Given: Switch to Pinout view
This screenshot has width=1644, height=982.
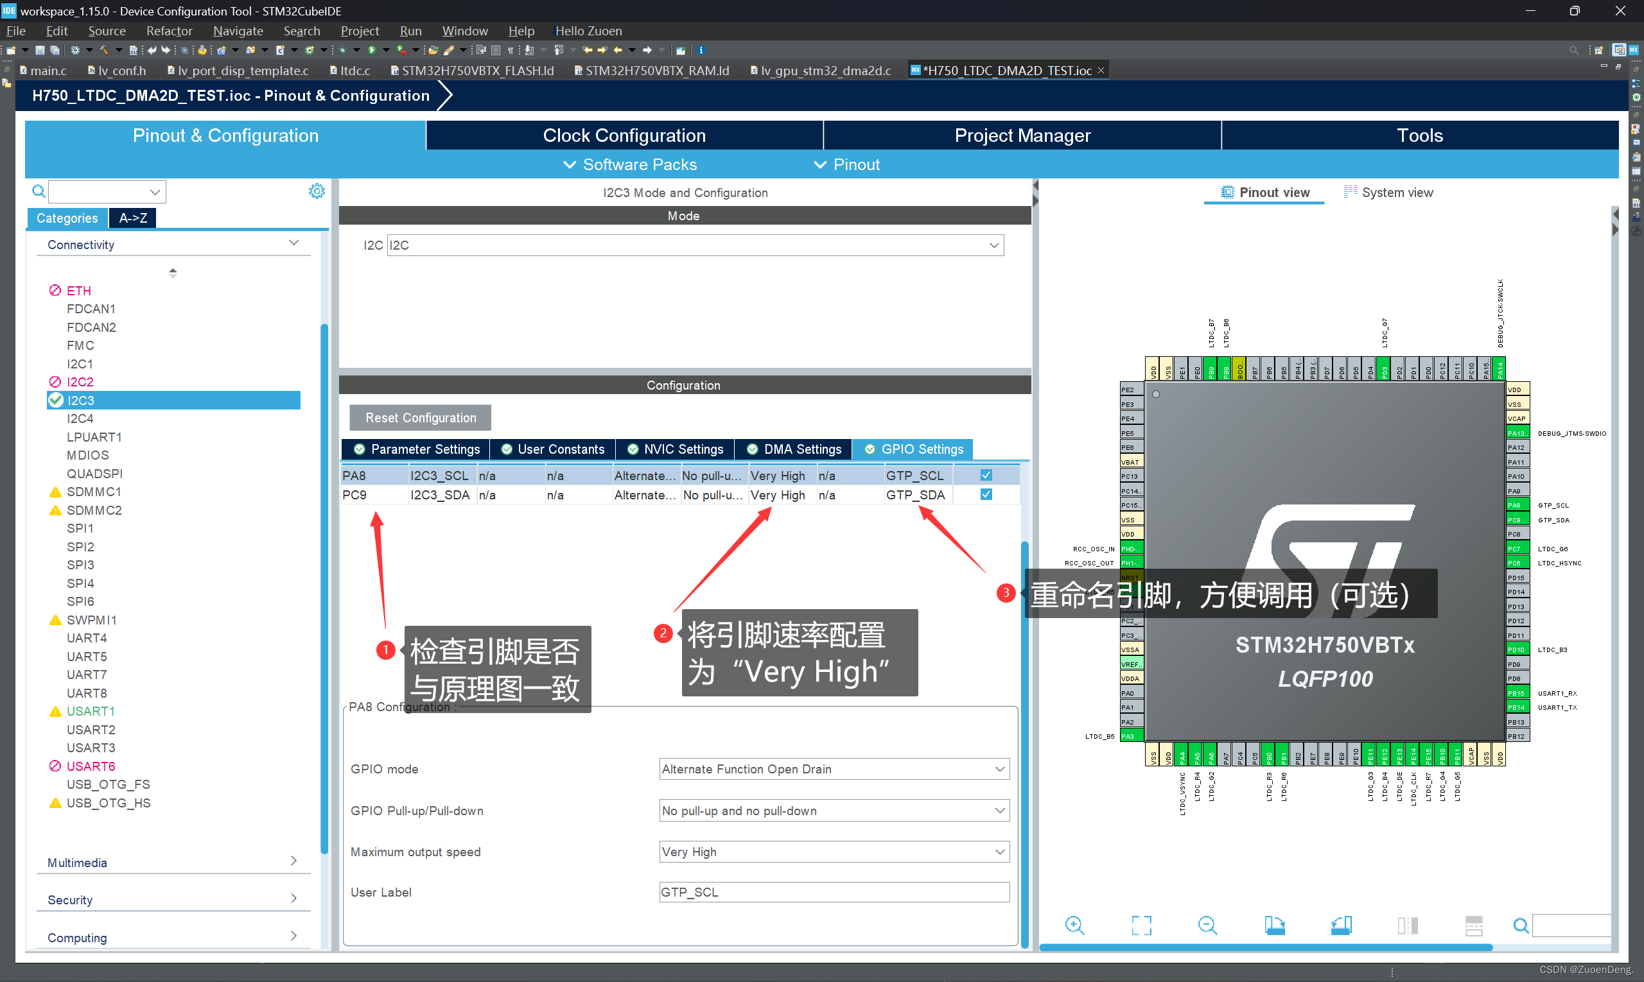Looking at the screenshot, I should [1265, 193].
